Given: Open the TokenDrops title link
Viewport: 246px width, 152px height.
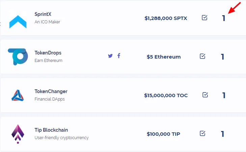Looking at the screenshot, I should [x=48, y=53].
